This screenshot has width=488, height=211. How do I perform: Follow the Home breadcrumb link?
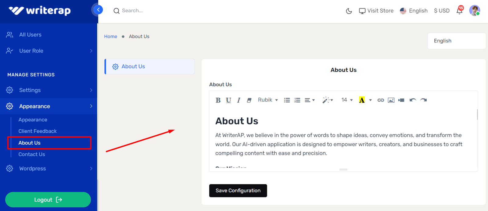click(111, 36)
